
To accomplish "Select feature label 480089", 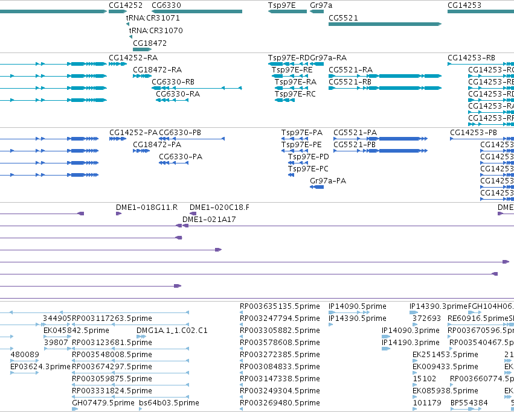I will (25, 355).
